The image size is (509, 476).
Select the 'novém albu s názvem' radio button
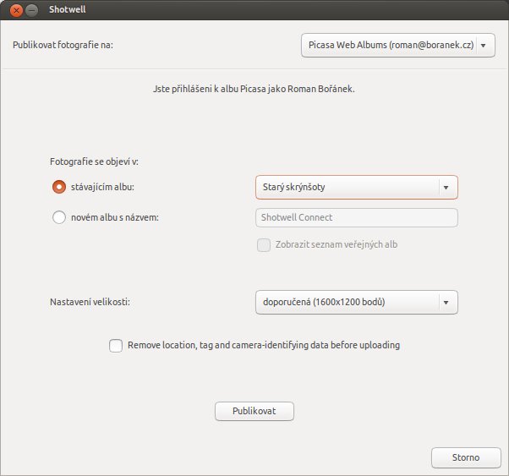pos(59,217)
